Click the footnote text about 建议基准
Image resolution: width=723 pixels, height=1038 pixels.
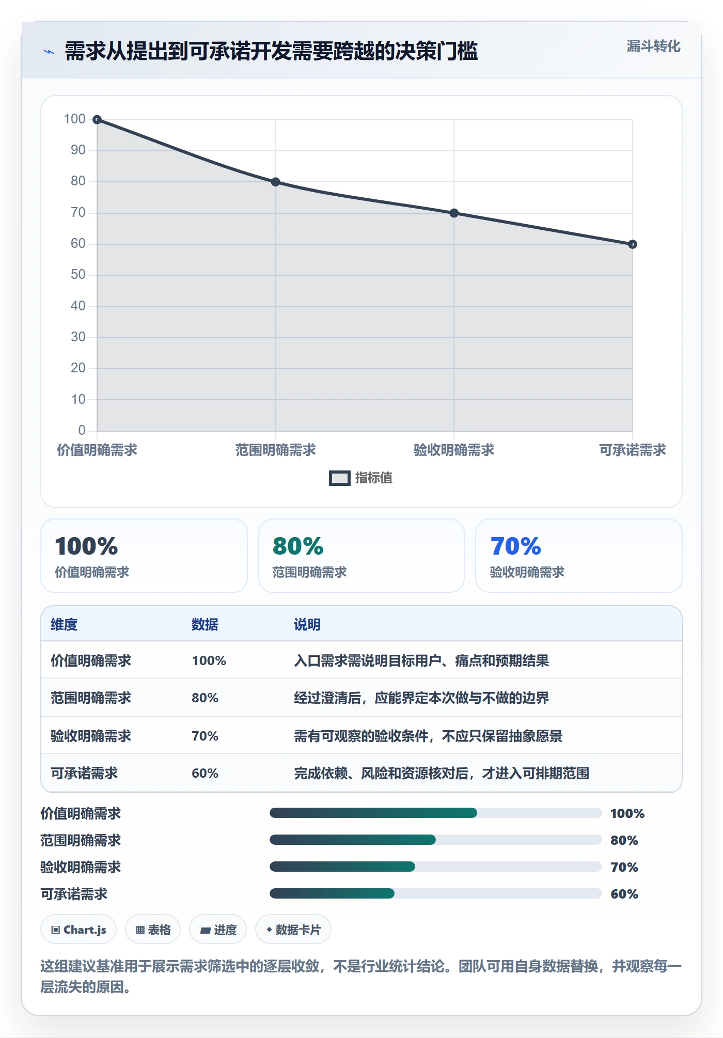(361, 977)
